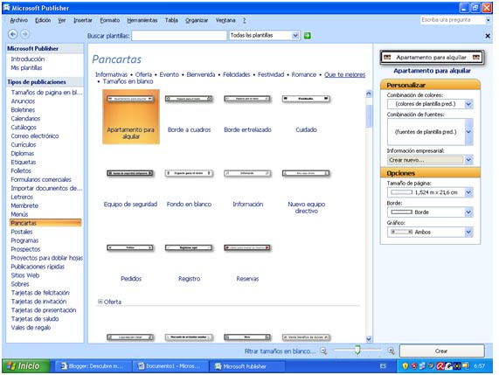Screen dimensions: 499x375
Task: Click the template list scroll down arrow
Action: point(369,339)
